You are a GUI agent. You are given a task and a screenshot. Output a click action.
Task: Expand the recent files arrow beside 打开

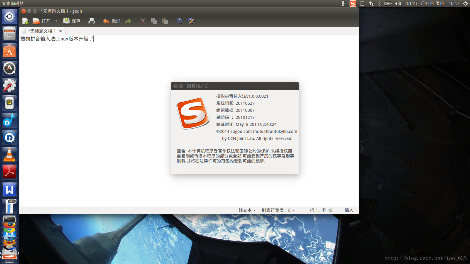(x=56, y=21)
